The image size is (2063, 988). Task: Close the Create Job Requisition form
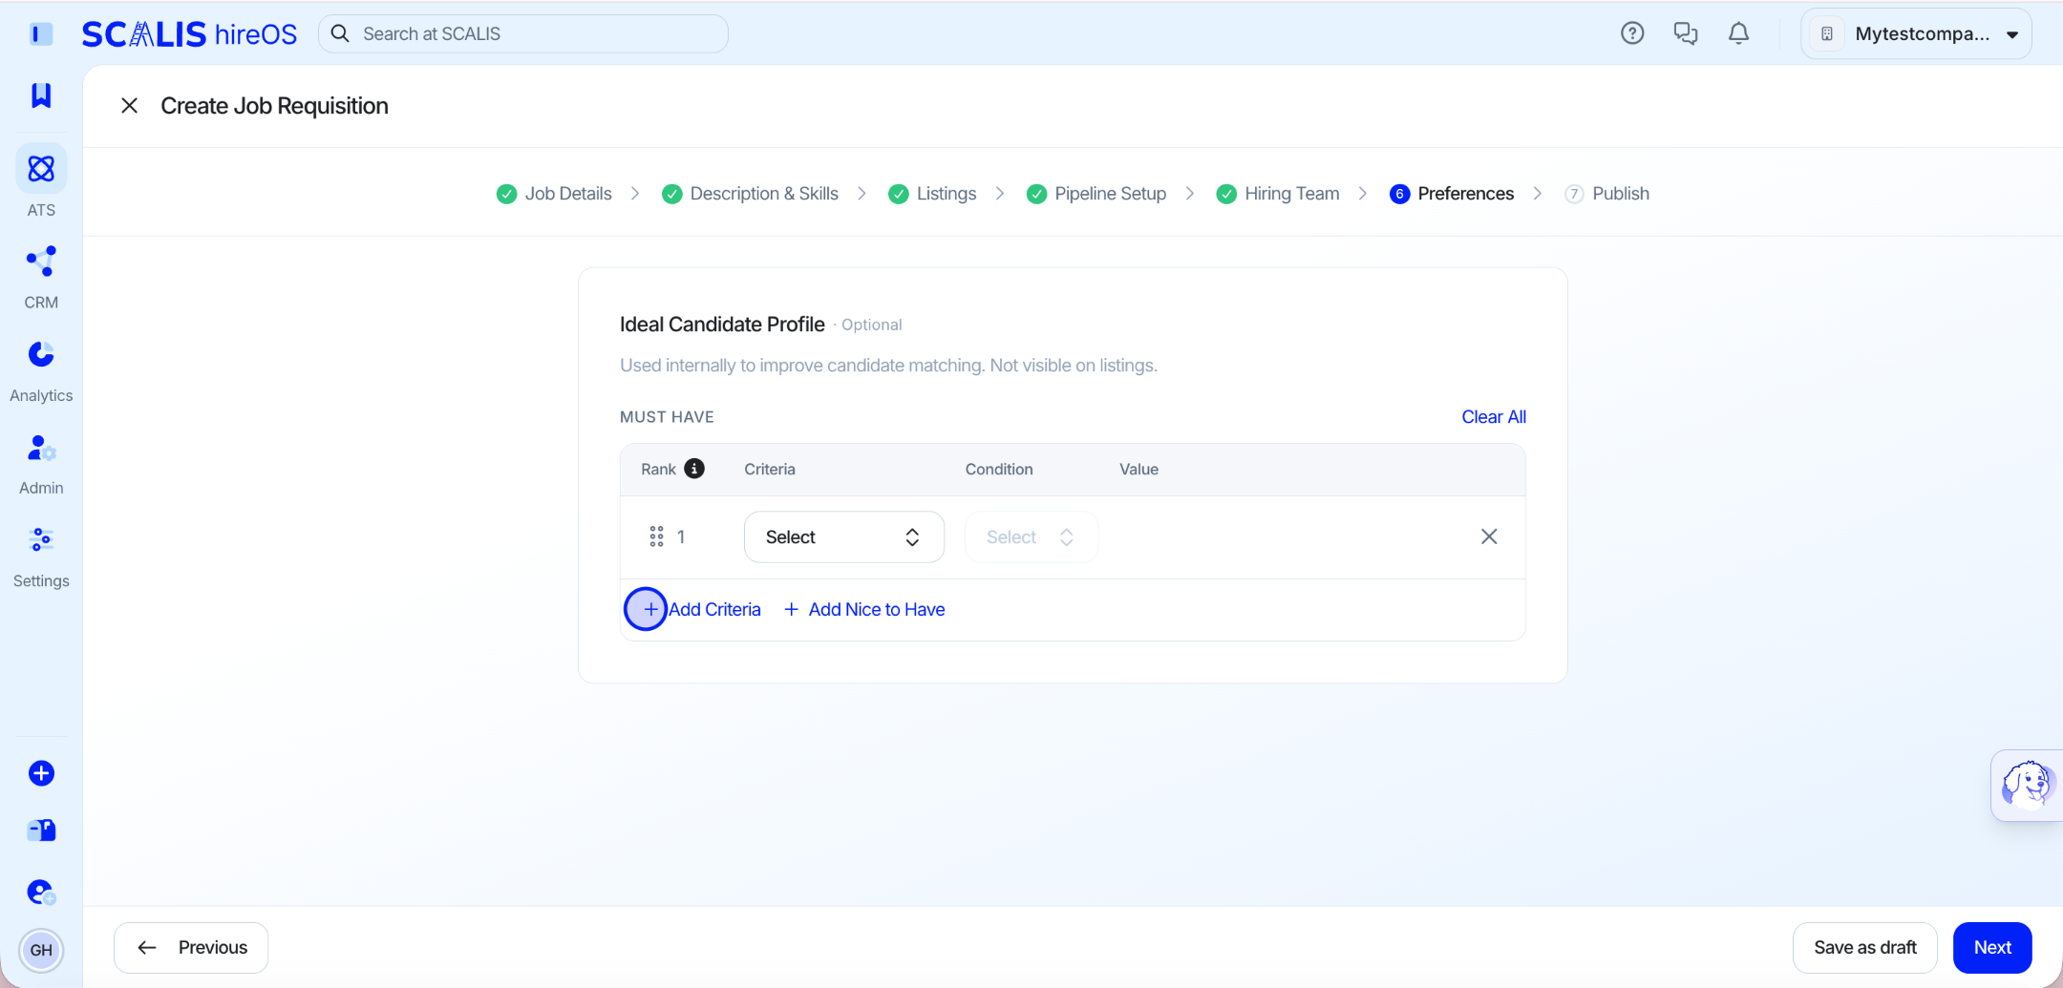pos(130,106)
